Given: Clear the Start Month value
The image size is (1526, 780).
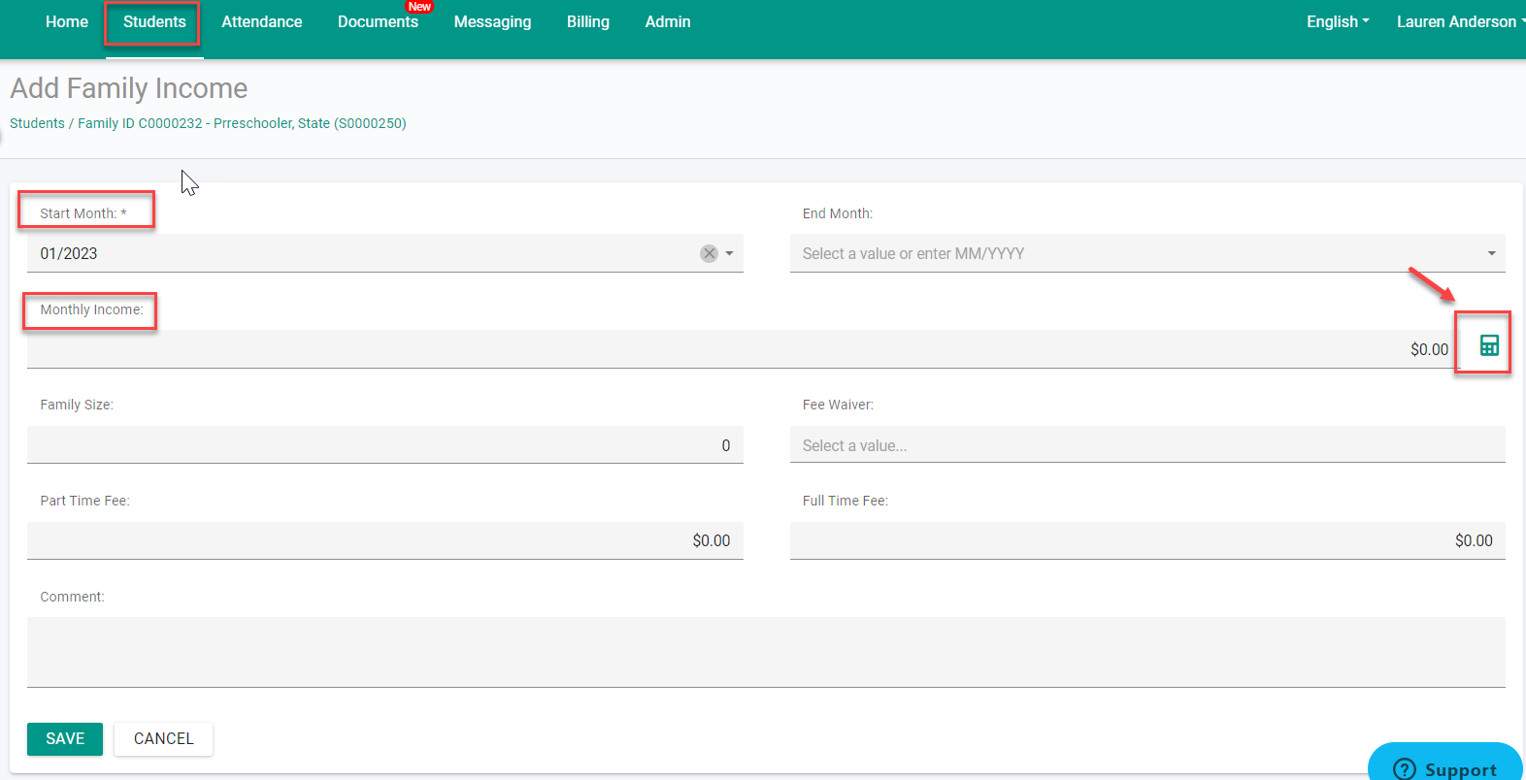Looking at the screenshot, I should click(709, 253).
